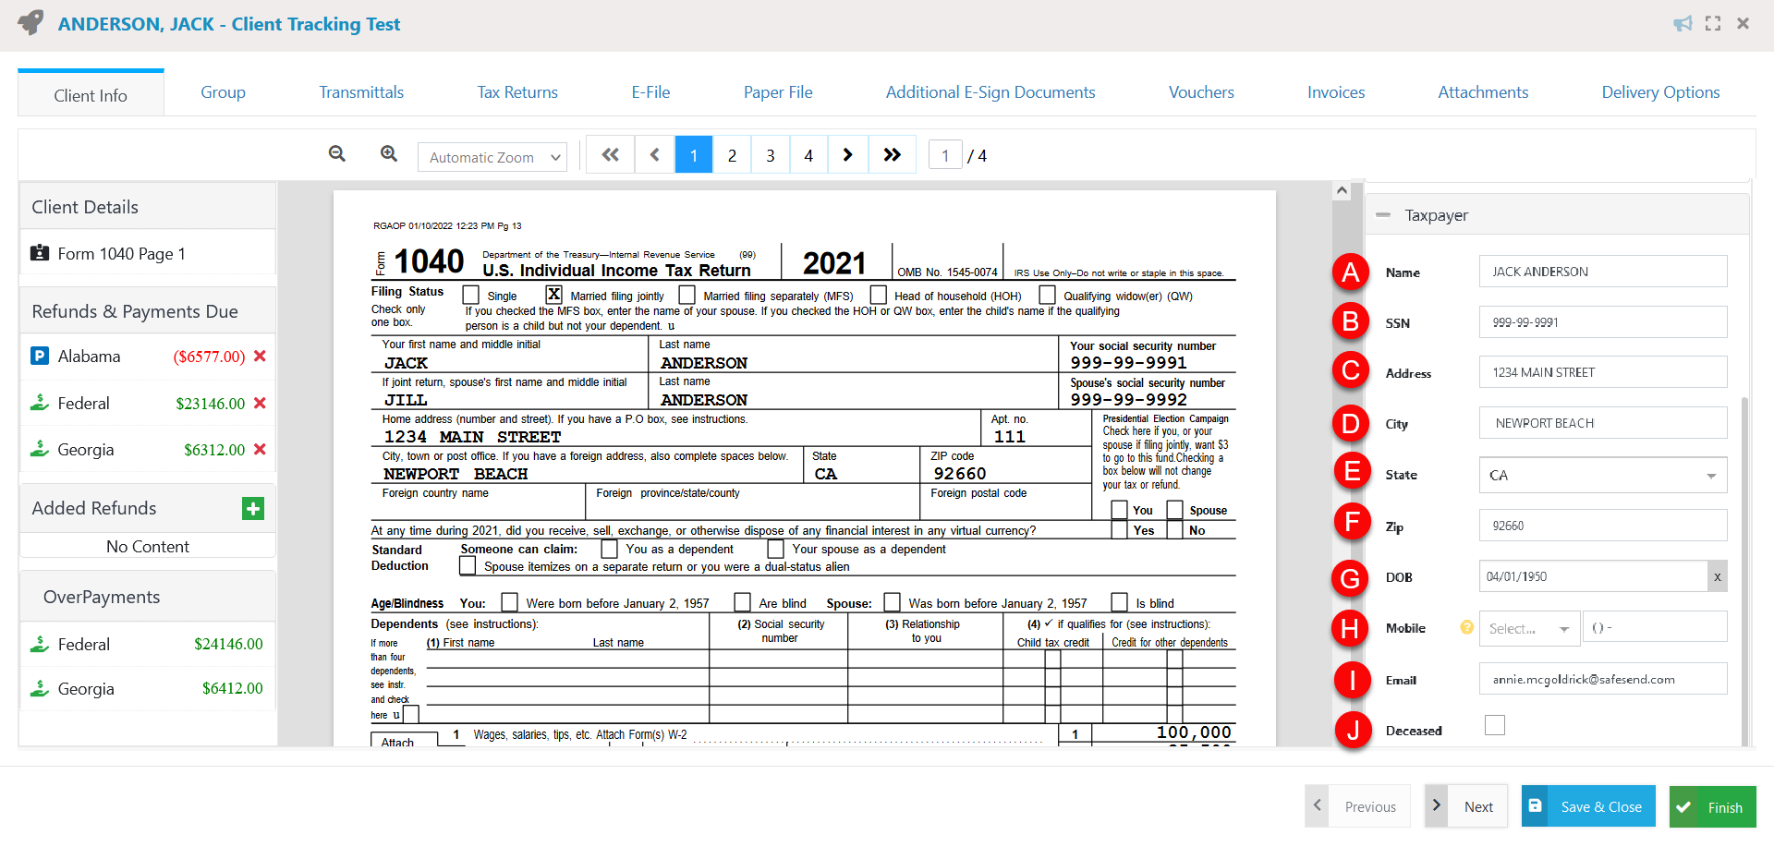The width and height of the screenshot is (1774, 847).
Task: Click the City input field
Action: pyautogui.click(x=1603, y=423)
